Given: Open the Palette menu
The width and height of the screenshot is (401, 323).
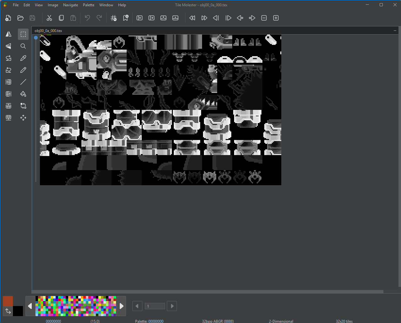Looking at the screenshot, I should [89, 5].
